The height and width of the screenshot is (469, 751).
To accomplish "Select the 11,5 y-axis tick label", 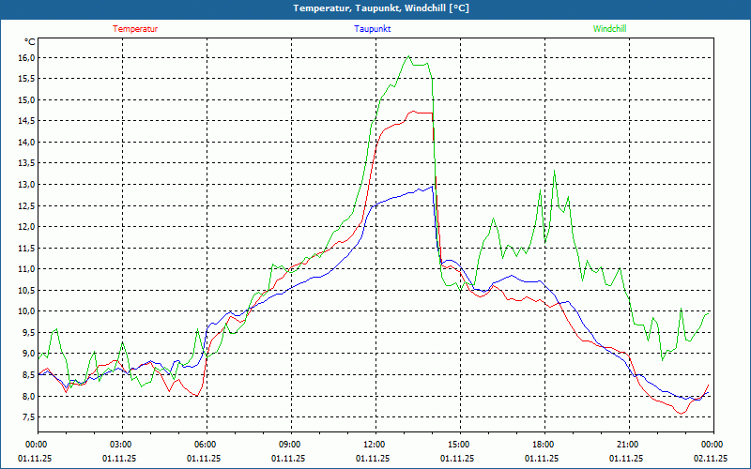I will click(26, 248).
